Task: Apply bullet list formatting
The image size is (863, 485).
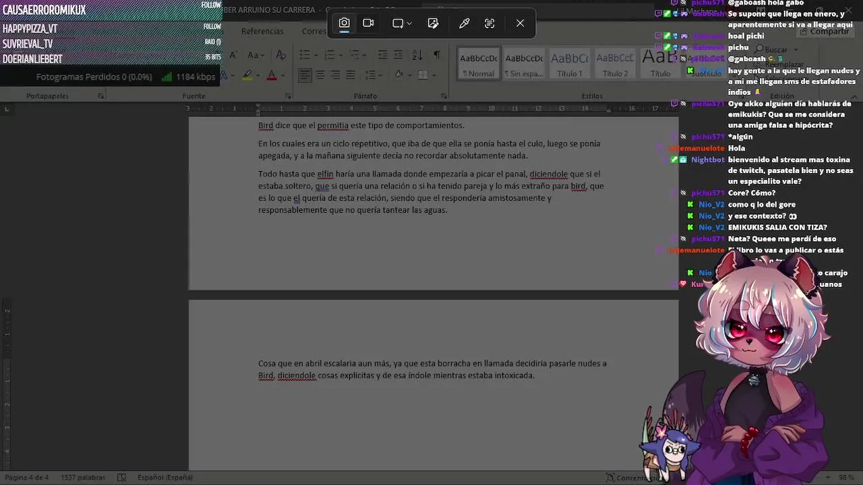Action: coord(305,55)
